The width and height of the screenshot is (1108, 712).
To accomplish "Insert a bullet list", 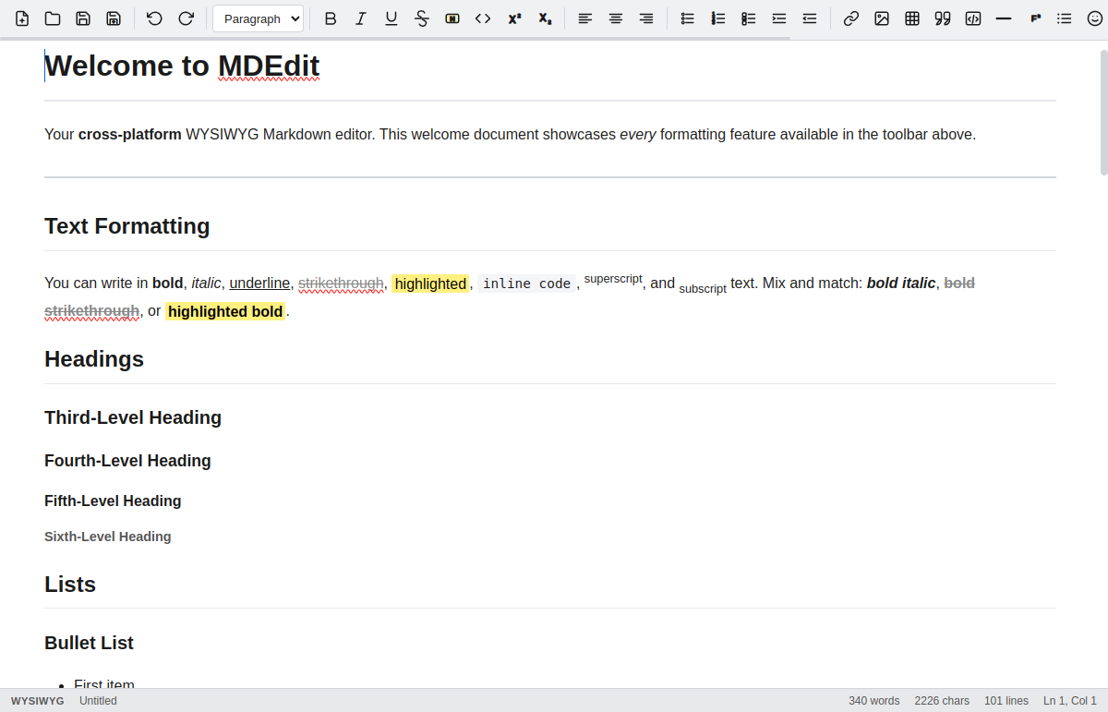I will (687, 18).
